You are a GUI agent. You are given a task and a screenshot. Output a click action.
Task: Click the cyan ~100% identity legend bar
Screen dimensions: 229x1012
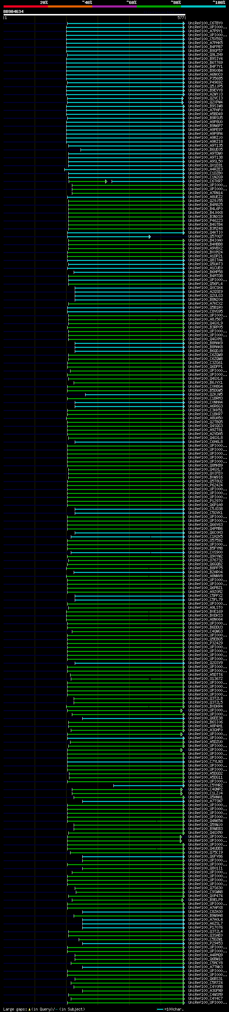pyautogui.click(x=203, y=6)
